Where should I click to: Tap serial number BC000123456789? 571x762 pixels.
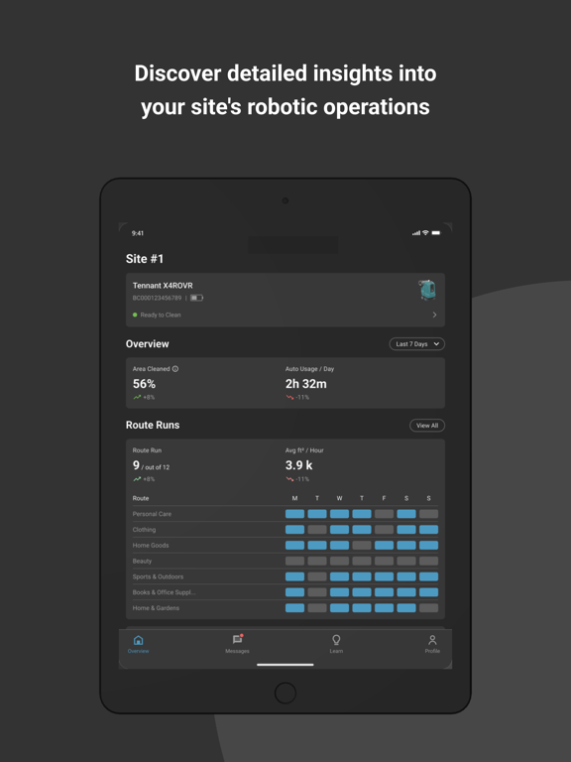click(x=157, y=298)
